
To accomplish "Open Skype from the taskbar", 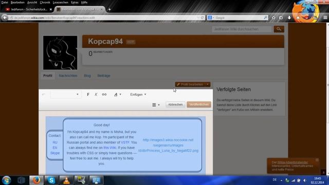I will 51,180.
